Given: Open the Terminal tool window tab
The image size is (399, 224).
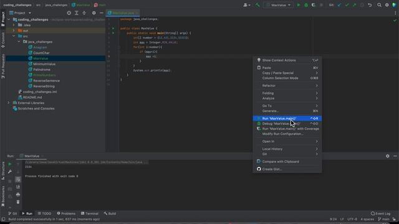Looking at the screenshot, I should pos(90,213).
